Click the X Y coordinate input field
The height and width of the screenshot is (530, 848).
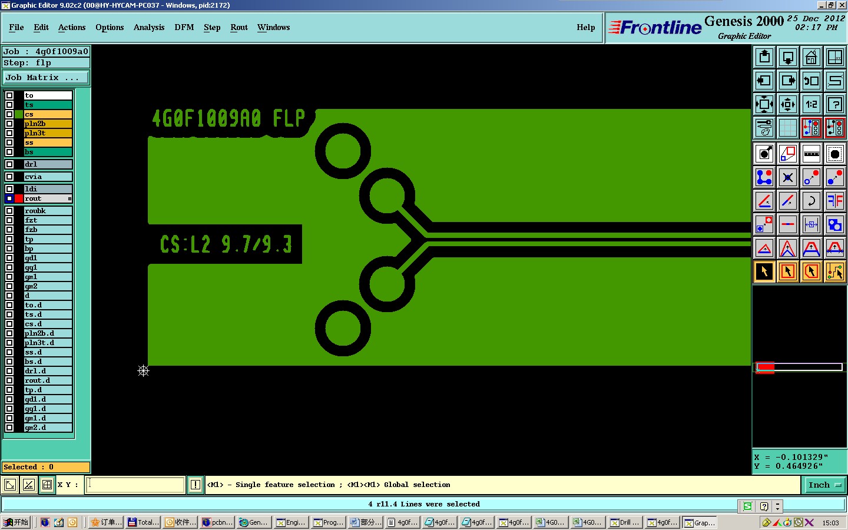tap(136, 485)
